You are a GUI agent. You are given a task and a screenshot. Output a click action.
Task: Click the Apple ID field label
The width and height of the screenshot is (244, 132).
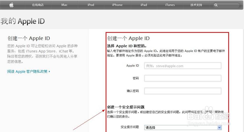pyautogui.click(x=133, y=66)
